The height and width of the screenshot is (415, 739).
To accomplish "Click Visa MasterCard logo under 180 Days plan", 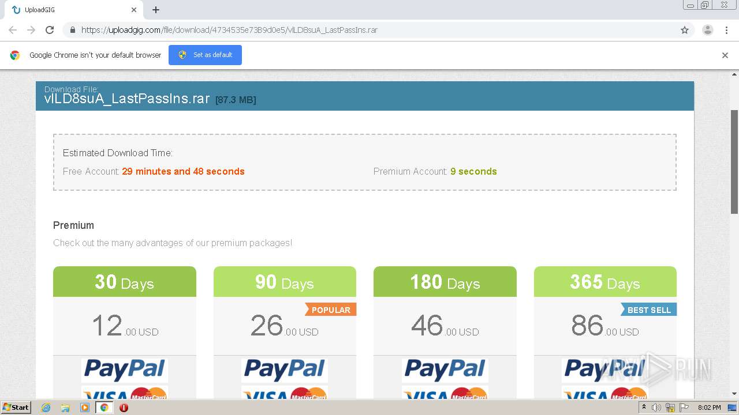I will (x=445, y=393).
